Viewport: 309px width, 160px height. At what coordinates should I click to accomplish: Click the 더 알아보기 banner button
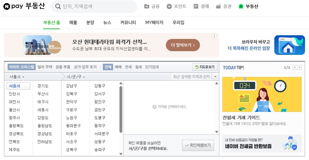183,45
